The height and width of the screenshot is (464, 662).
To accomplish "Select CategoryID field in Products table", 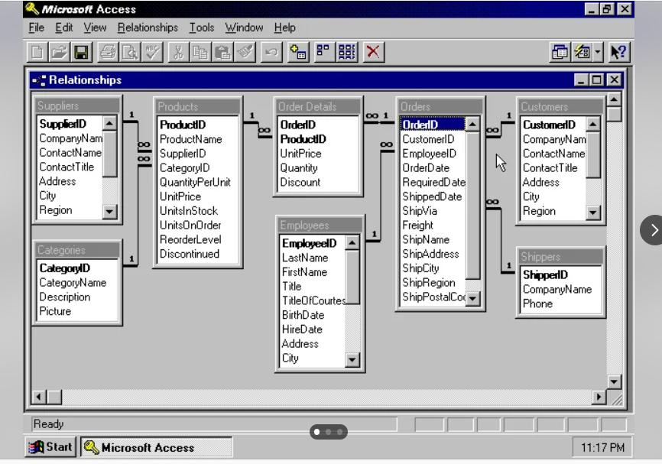I will pyautogui.click(x=184, y=168).
